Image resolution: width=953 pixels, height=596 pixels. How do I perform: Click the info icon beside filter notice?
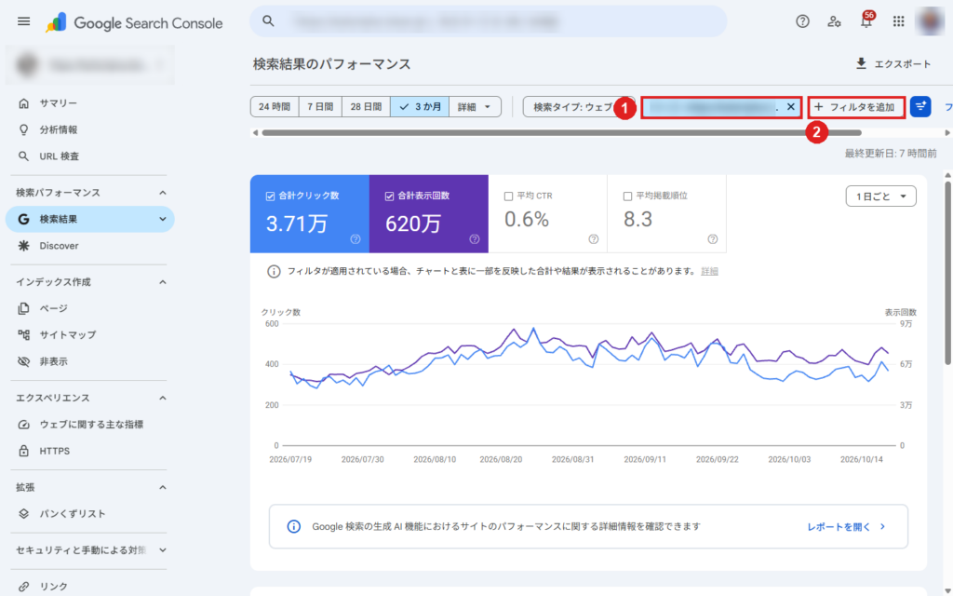(275, 271)
